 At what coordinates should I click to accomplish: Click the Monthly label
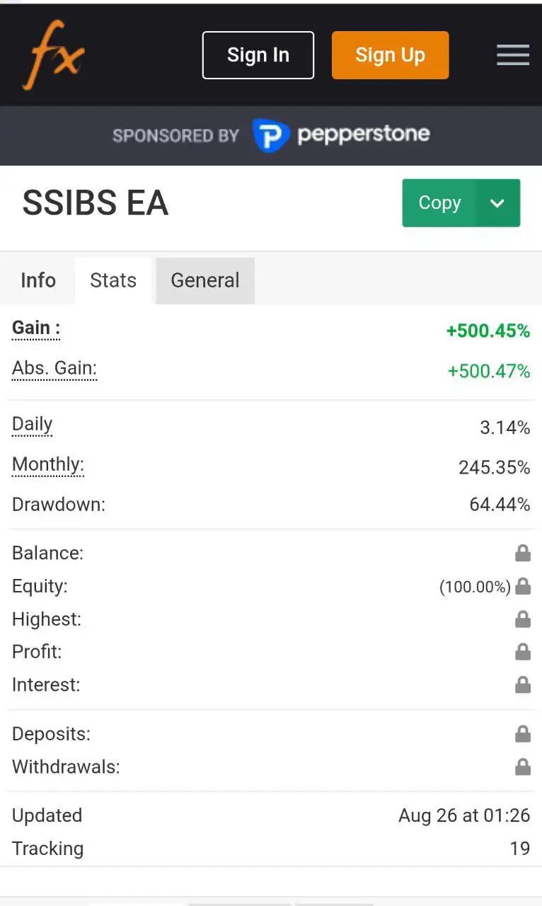[x=48, y=465]
